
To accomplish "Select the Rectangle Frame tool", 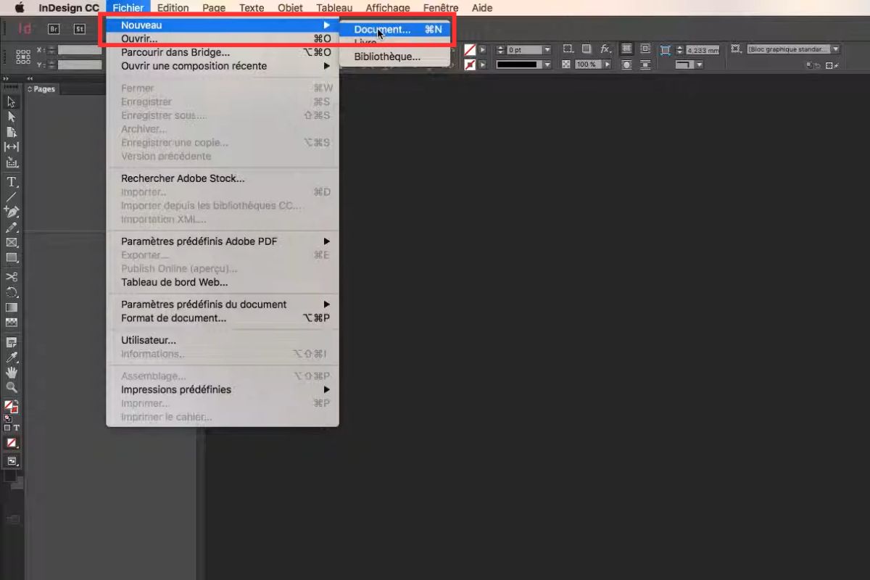I will [x=12, y=242].
